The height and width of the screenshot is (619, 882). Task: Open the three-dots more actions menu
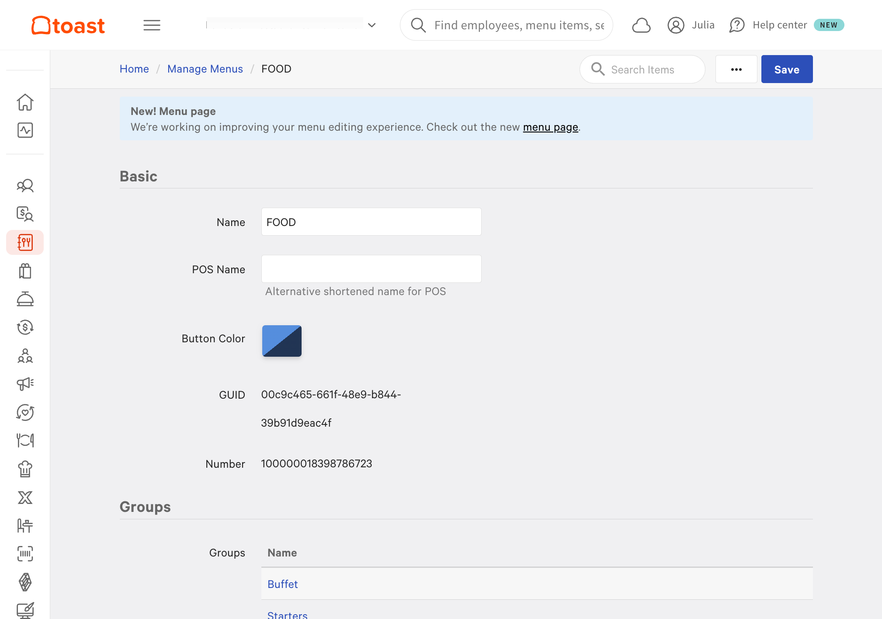tap(736, 70)
